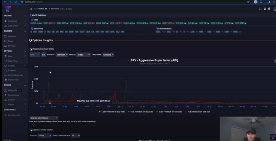Click the Go button next to SPY

click(x=43, y=55)
